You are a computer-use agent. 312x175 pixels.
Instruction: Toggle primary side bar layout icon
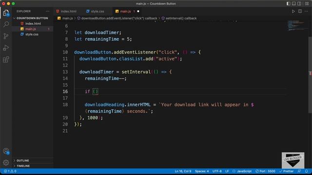(x=288, y=3)
